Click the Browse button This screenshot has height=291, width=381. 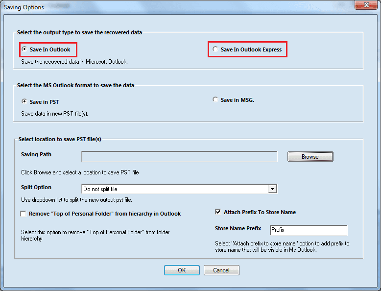coord(310,157)
